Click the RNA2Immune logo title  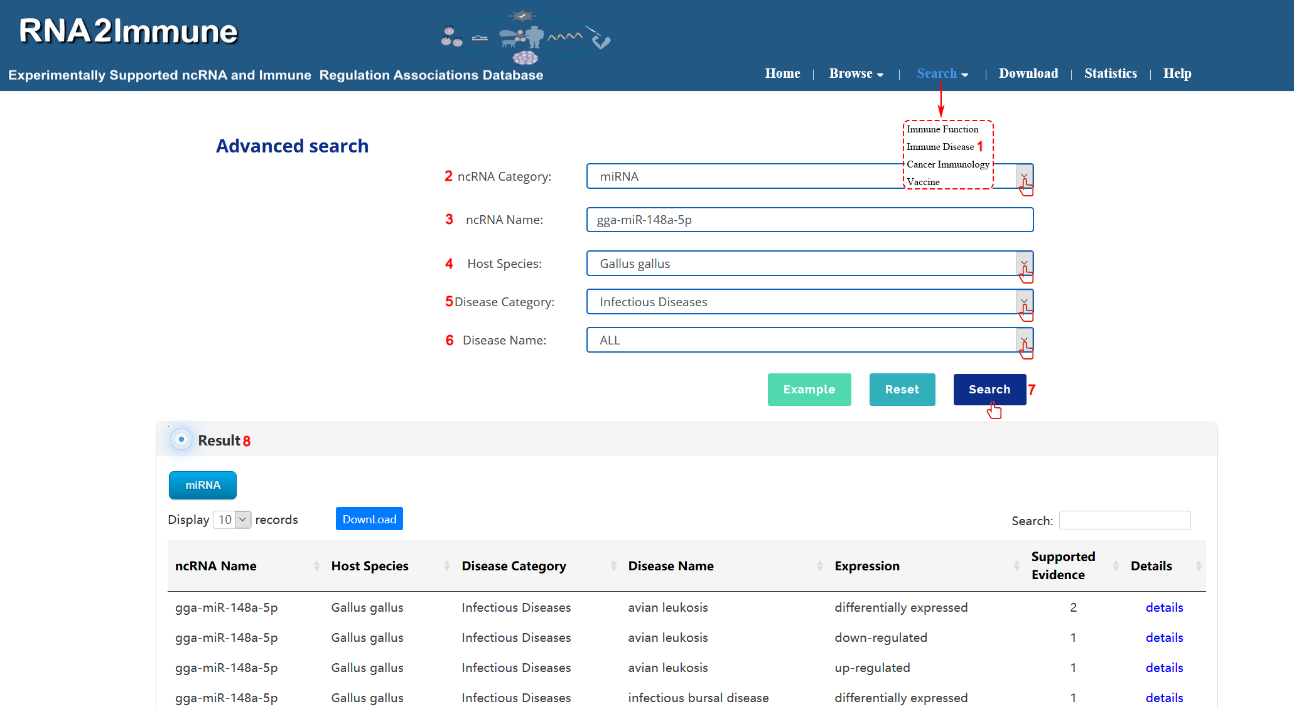(x=128, y=31)
